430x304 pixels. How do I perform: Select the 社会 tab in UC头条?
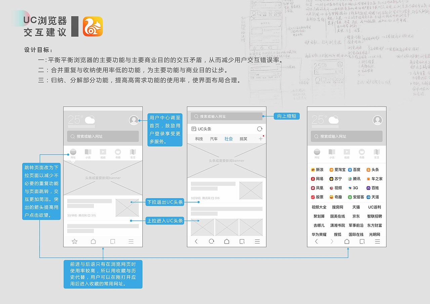pos(228,139)
